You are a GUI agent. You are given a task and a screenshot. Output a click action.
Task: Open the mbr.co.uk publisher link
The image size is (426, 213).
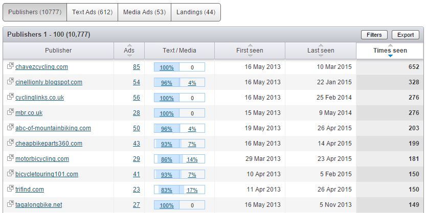[29, 113]
